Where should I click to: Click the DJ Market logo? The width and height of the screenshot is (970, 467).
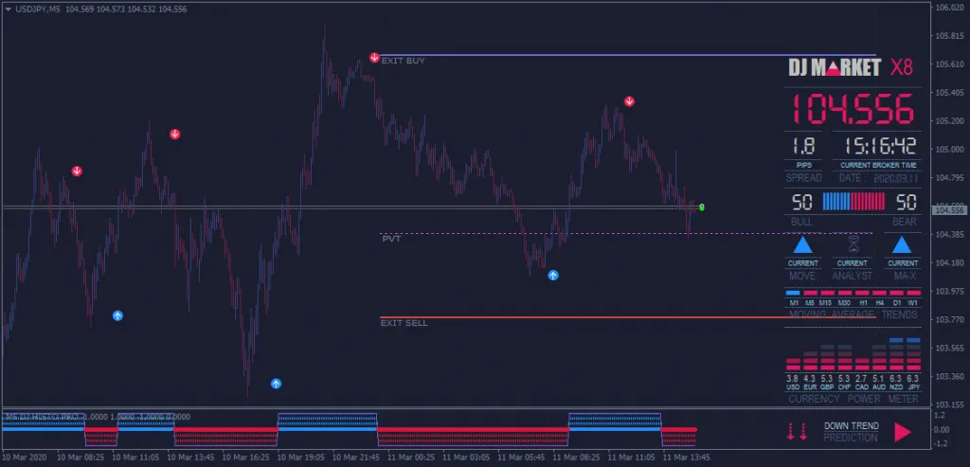point(834,67)
